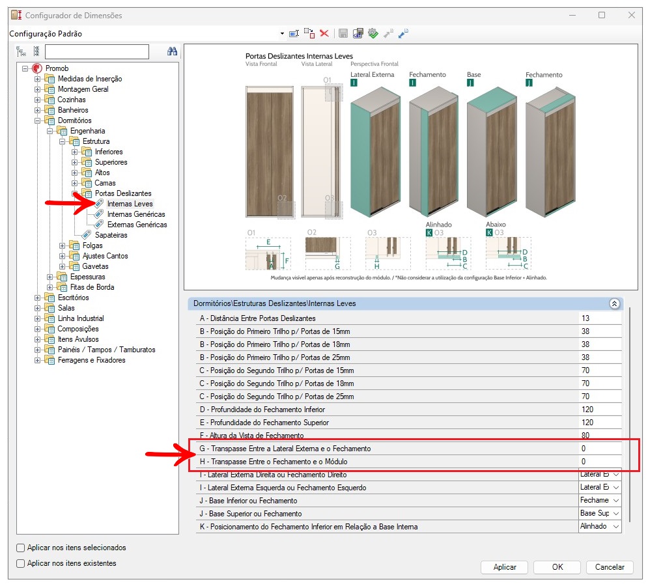Select 'Internas Genéricas' in the tree
Image resolution: width=648 pixels, height=586 pixels.
tap(135, 214)
